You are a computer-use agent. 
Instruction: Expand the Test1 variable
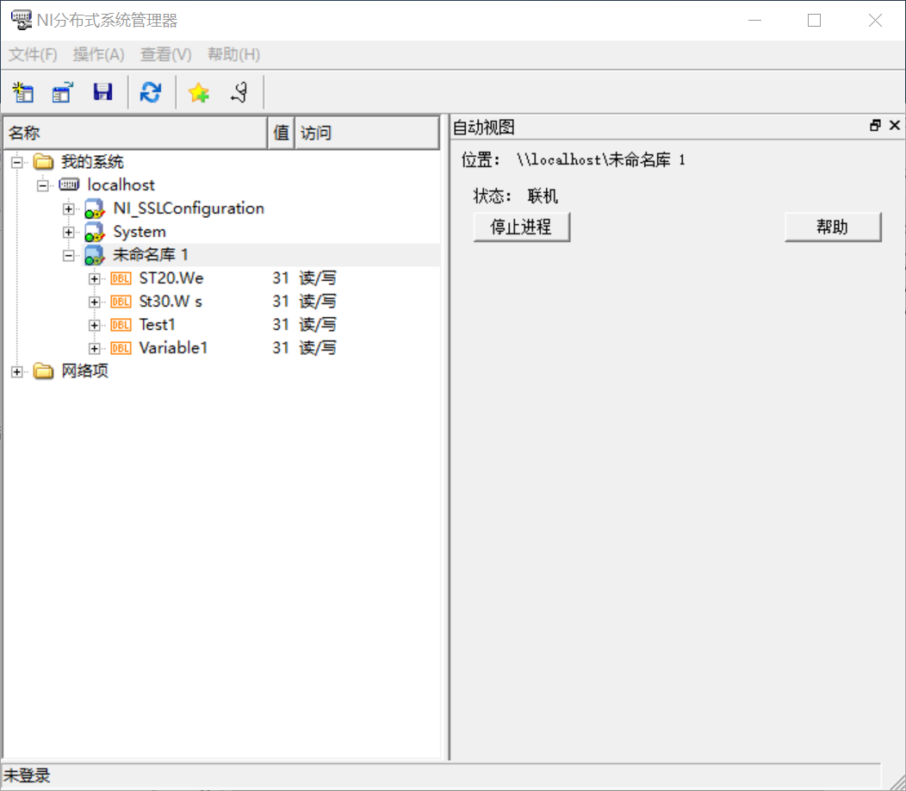point(94,326)
